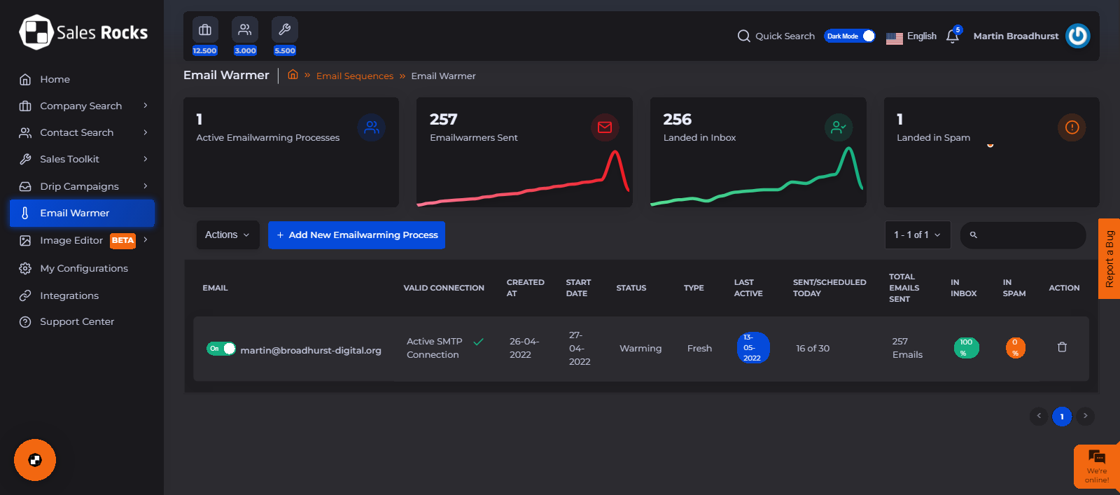Viewport: 1120px width, 495px height.
Task: Click the Integrations link icon
Action: pyautogui.click(x=25, y=295)
